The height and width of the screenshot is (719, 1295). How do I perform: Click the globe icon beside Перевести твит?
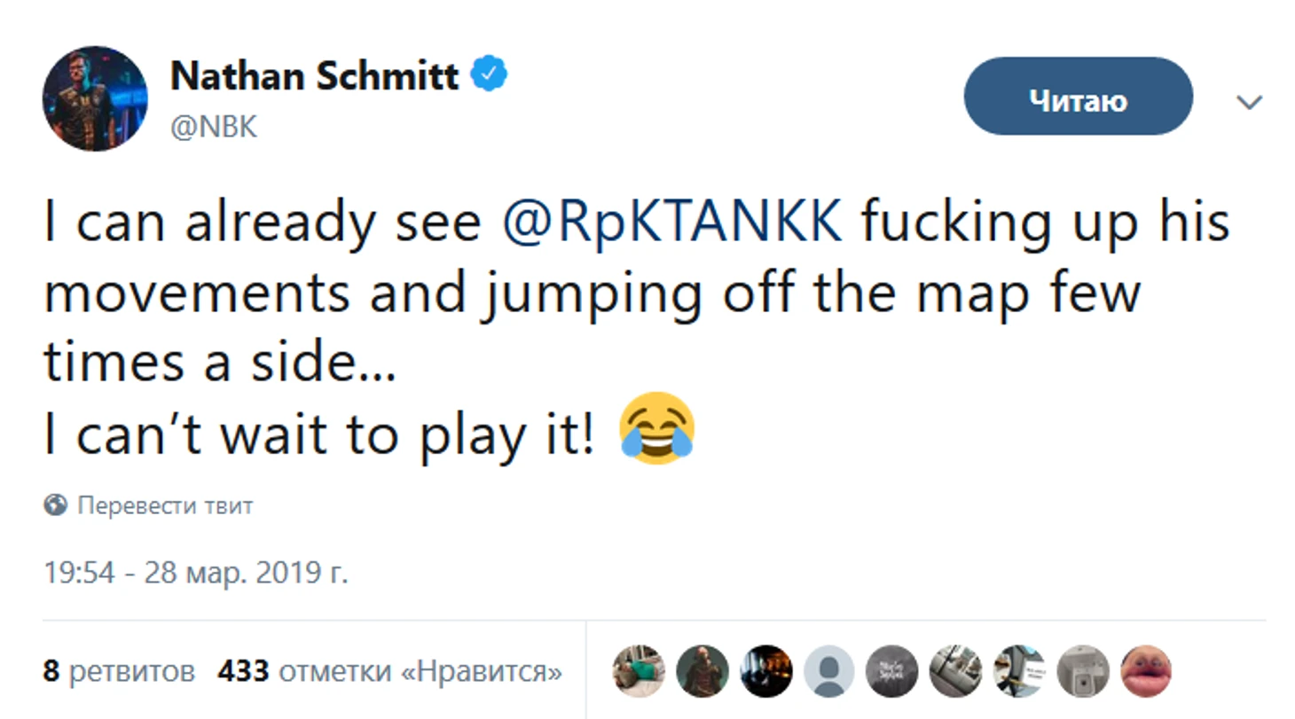pyautogui.click(x=56, y=505)
